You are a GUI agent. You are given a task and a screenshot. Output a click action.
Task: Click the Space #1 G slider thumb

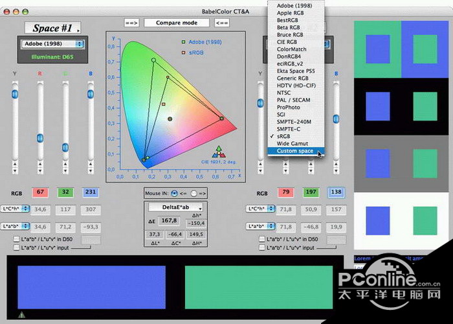[x=65, y=147]
